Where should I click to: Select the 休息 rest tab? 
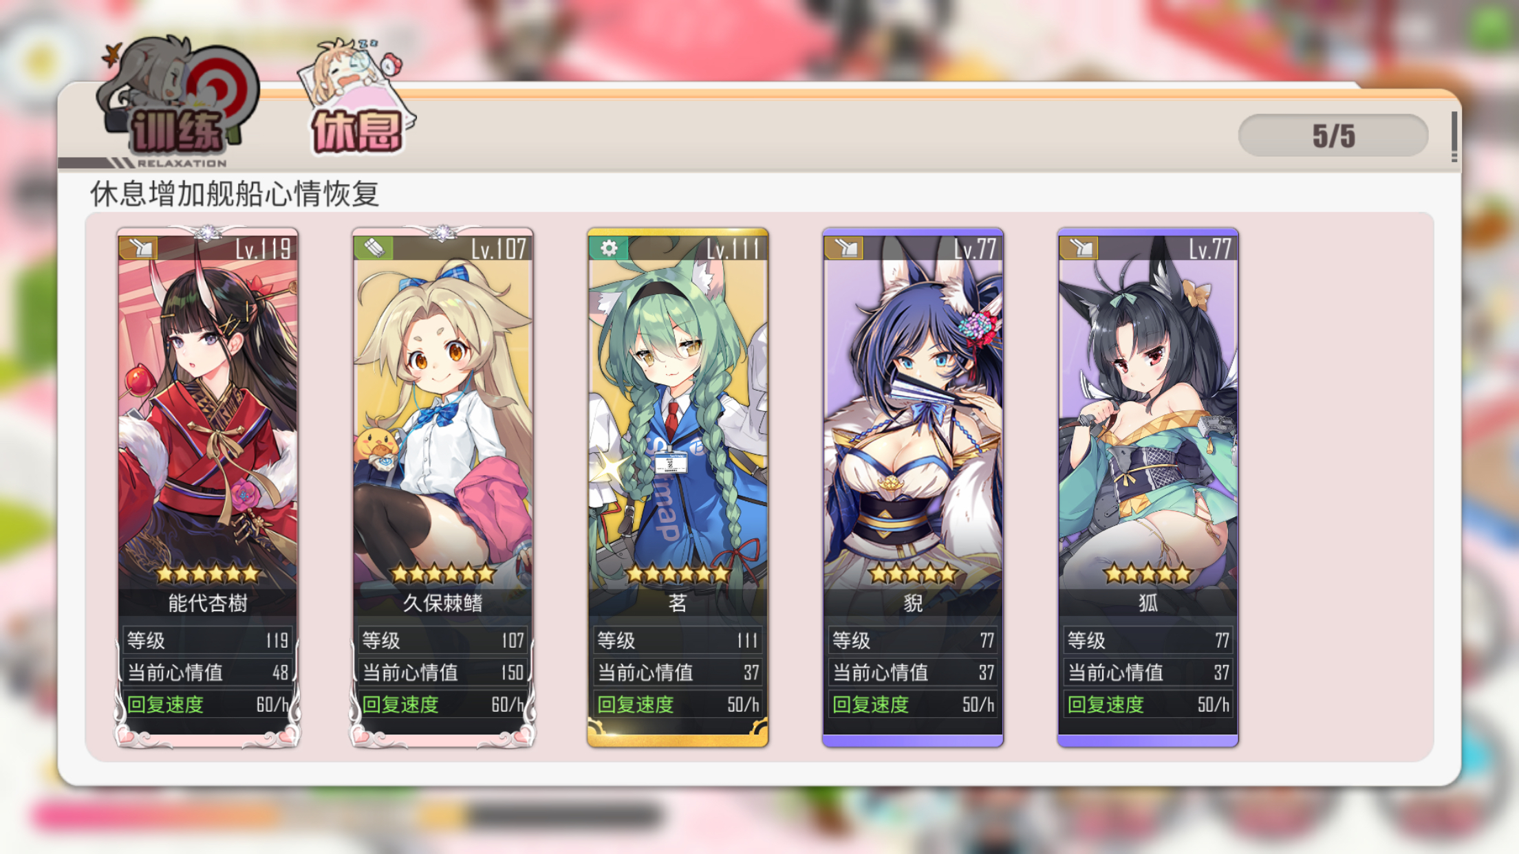[x=357, y=98]
